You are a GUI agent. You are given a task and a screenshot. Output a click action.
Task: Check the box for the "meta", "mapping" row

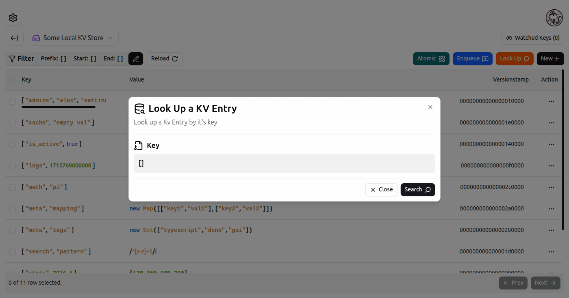pos(13,208)
